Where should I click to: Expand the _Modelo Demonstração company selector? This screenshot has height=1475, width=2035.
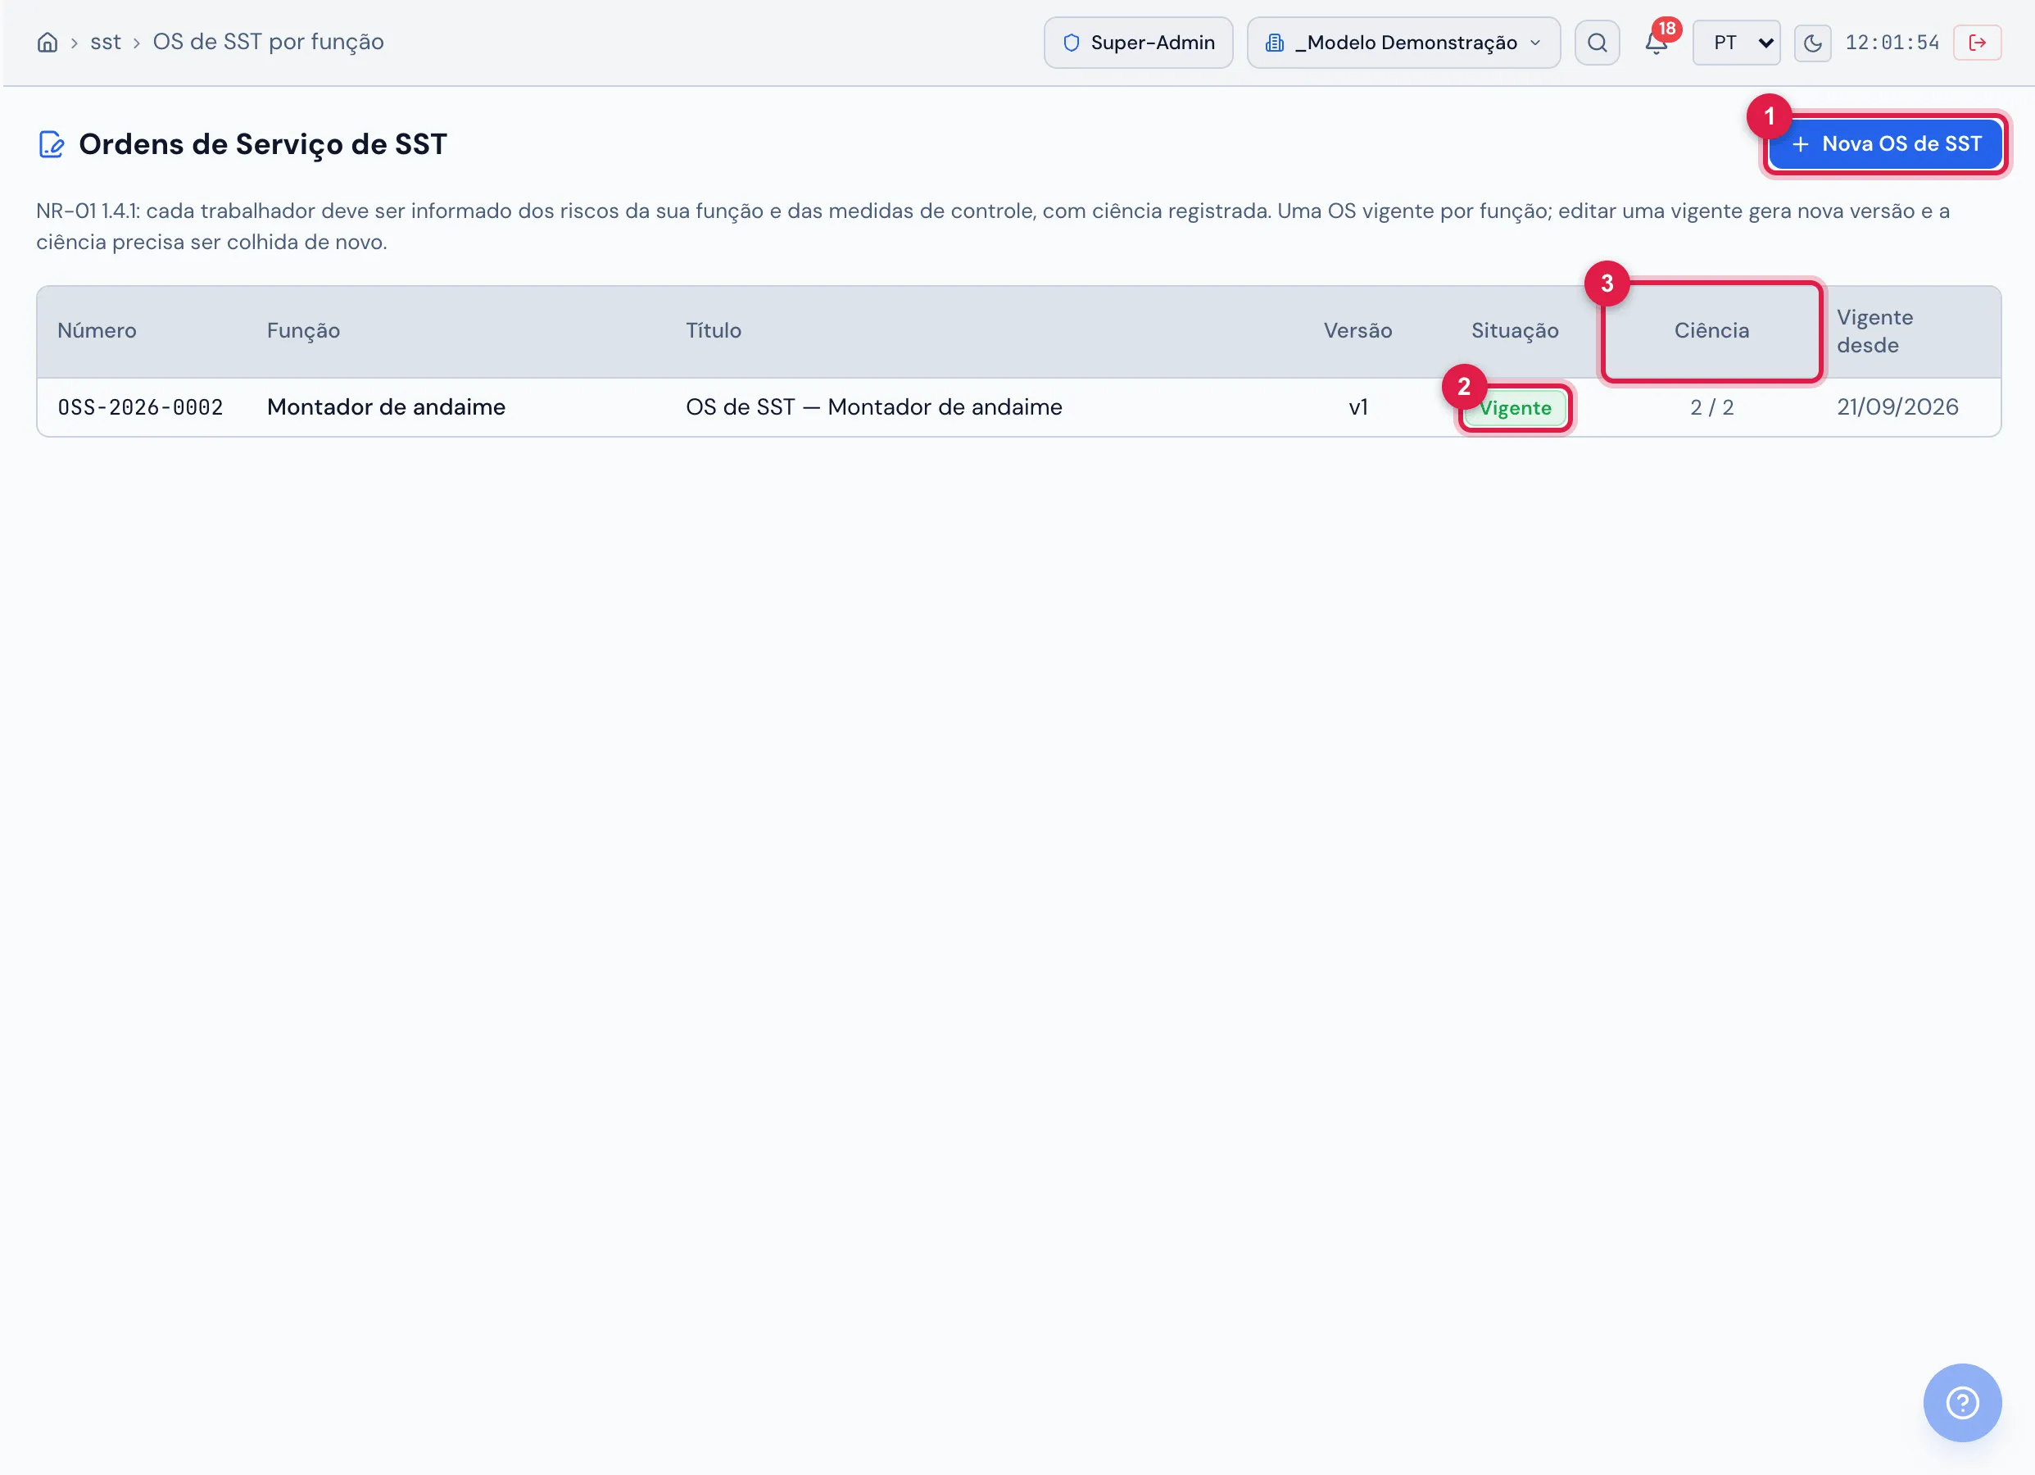click(1403, 42)
